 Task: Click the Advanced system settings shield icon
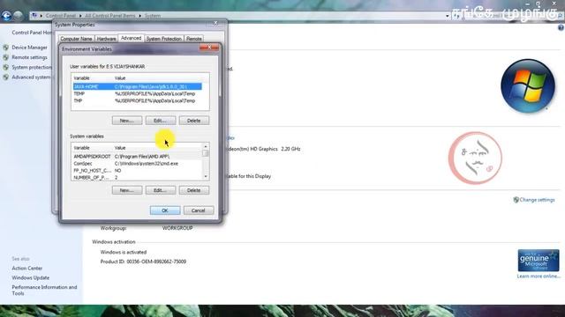coord(6,77)
